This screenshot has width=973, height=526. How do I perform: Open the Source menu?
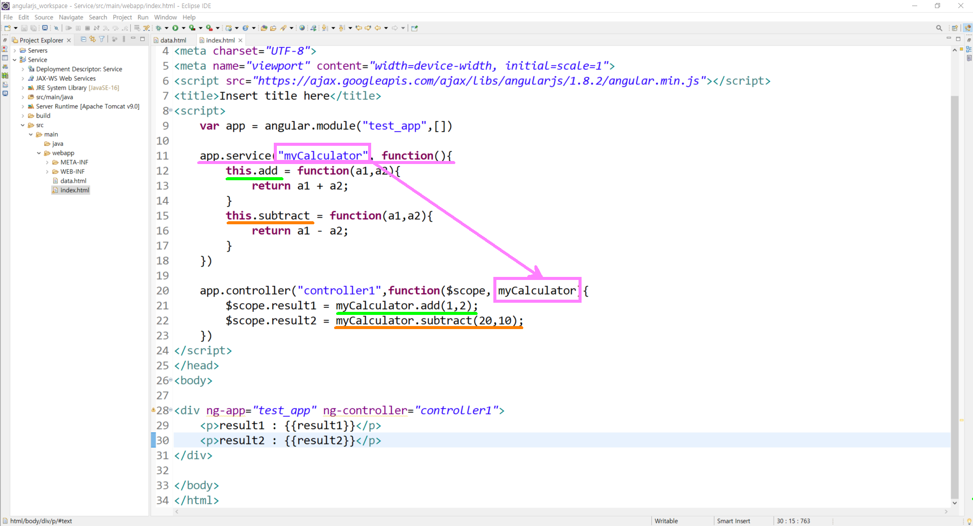pyautogui.click(x=44, y=17)
